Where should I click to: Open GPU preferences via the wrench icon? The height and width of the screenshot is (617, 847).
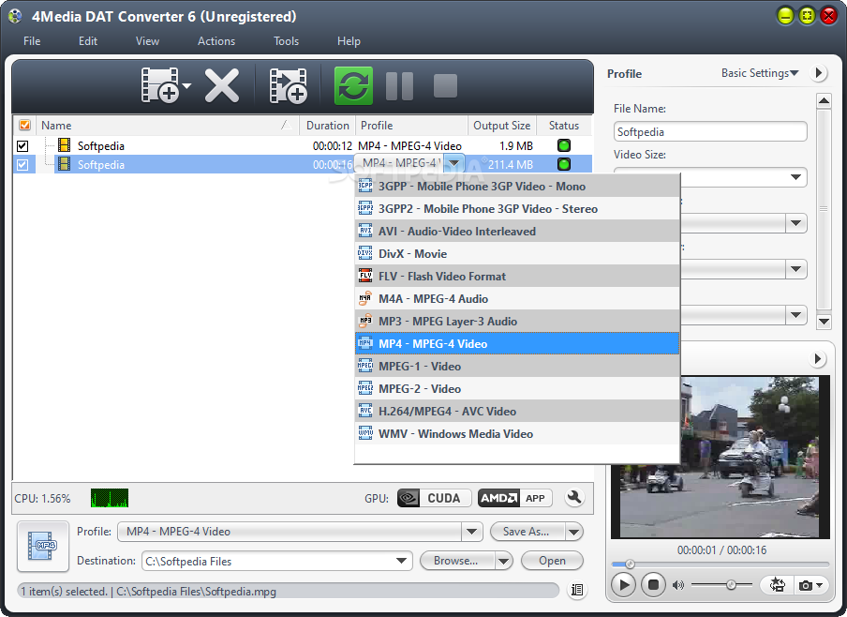(x=574, y=498)
